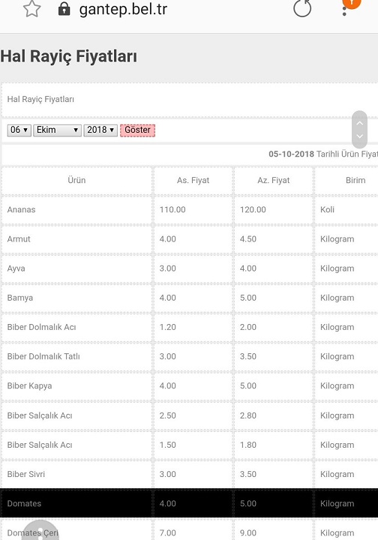Tap the down chevron on scroll handle
Image resolution: width=378 pixels, height=540 pixels.
(360, 136)
